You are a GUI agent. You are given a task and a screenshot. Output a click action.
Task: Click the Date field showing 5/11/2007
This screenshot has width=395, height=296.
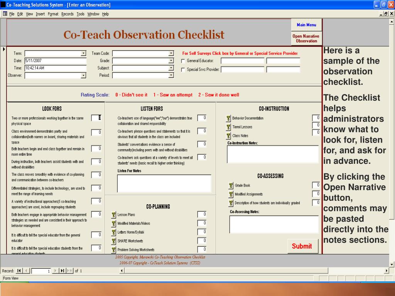[56, 61]
